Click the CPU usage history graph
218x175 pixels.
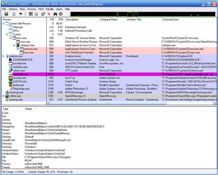143,14
